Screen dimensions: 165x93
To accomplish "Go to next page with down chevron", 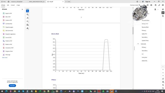I will tap(163, 76).
